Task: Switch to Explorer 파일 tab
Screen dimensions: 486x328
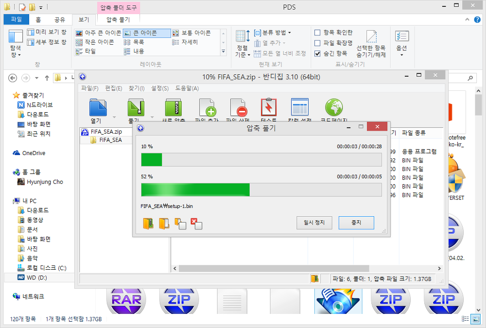Action: pyautogui.click(x=17, y=19)
